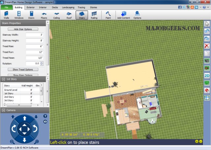The height and width of the screenshot is (150, 211).
Task: Click Show Riser Options button
Action: [23, 75]
